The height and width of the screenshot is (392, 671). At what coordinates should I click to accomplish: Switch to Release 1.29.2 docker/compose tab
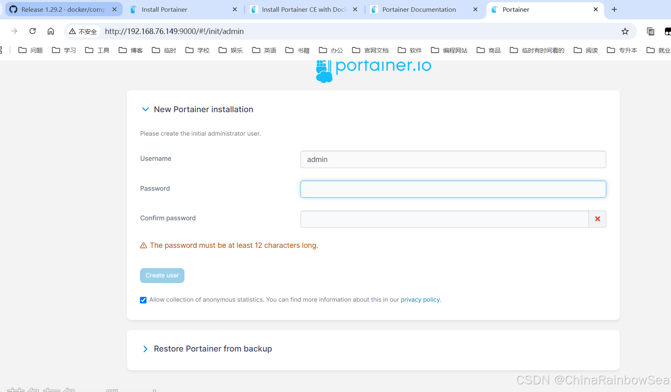coord(63,9)
